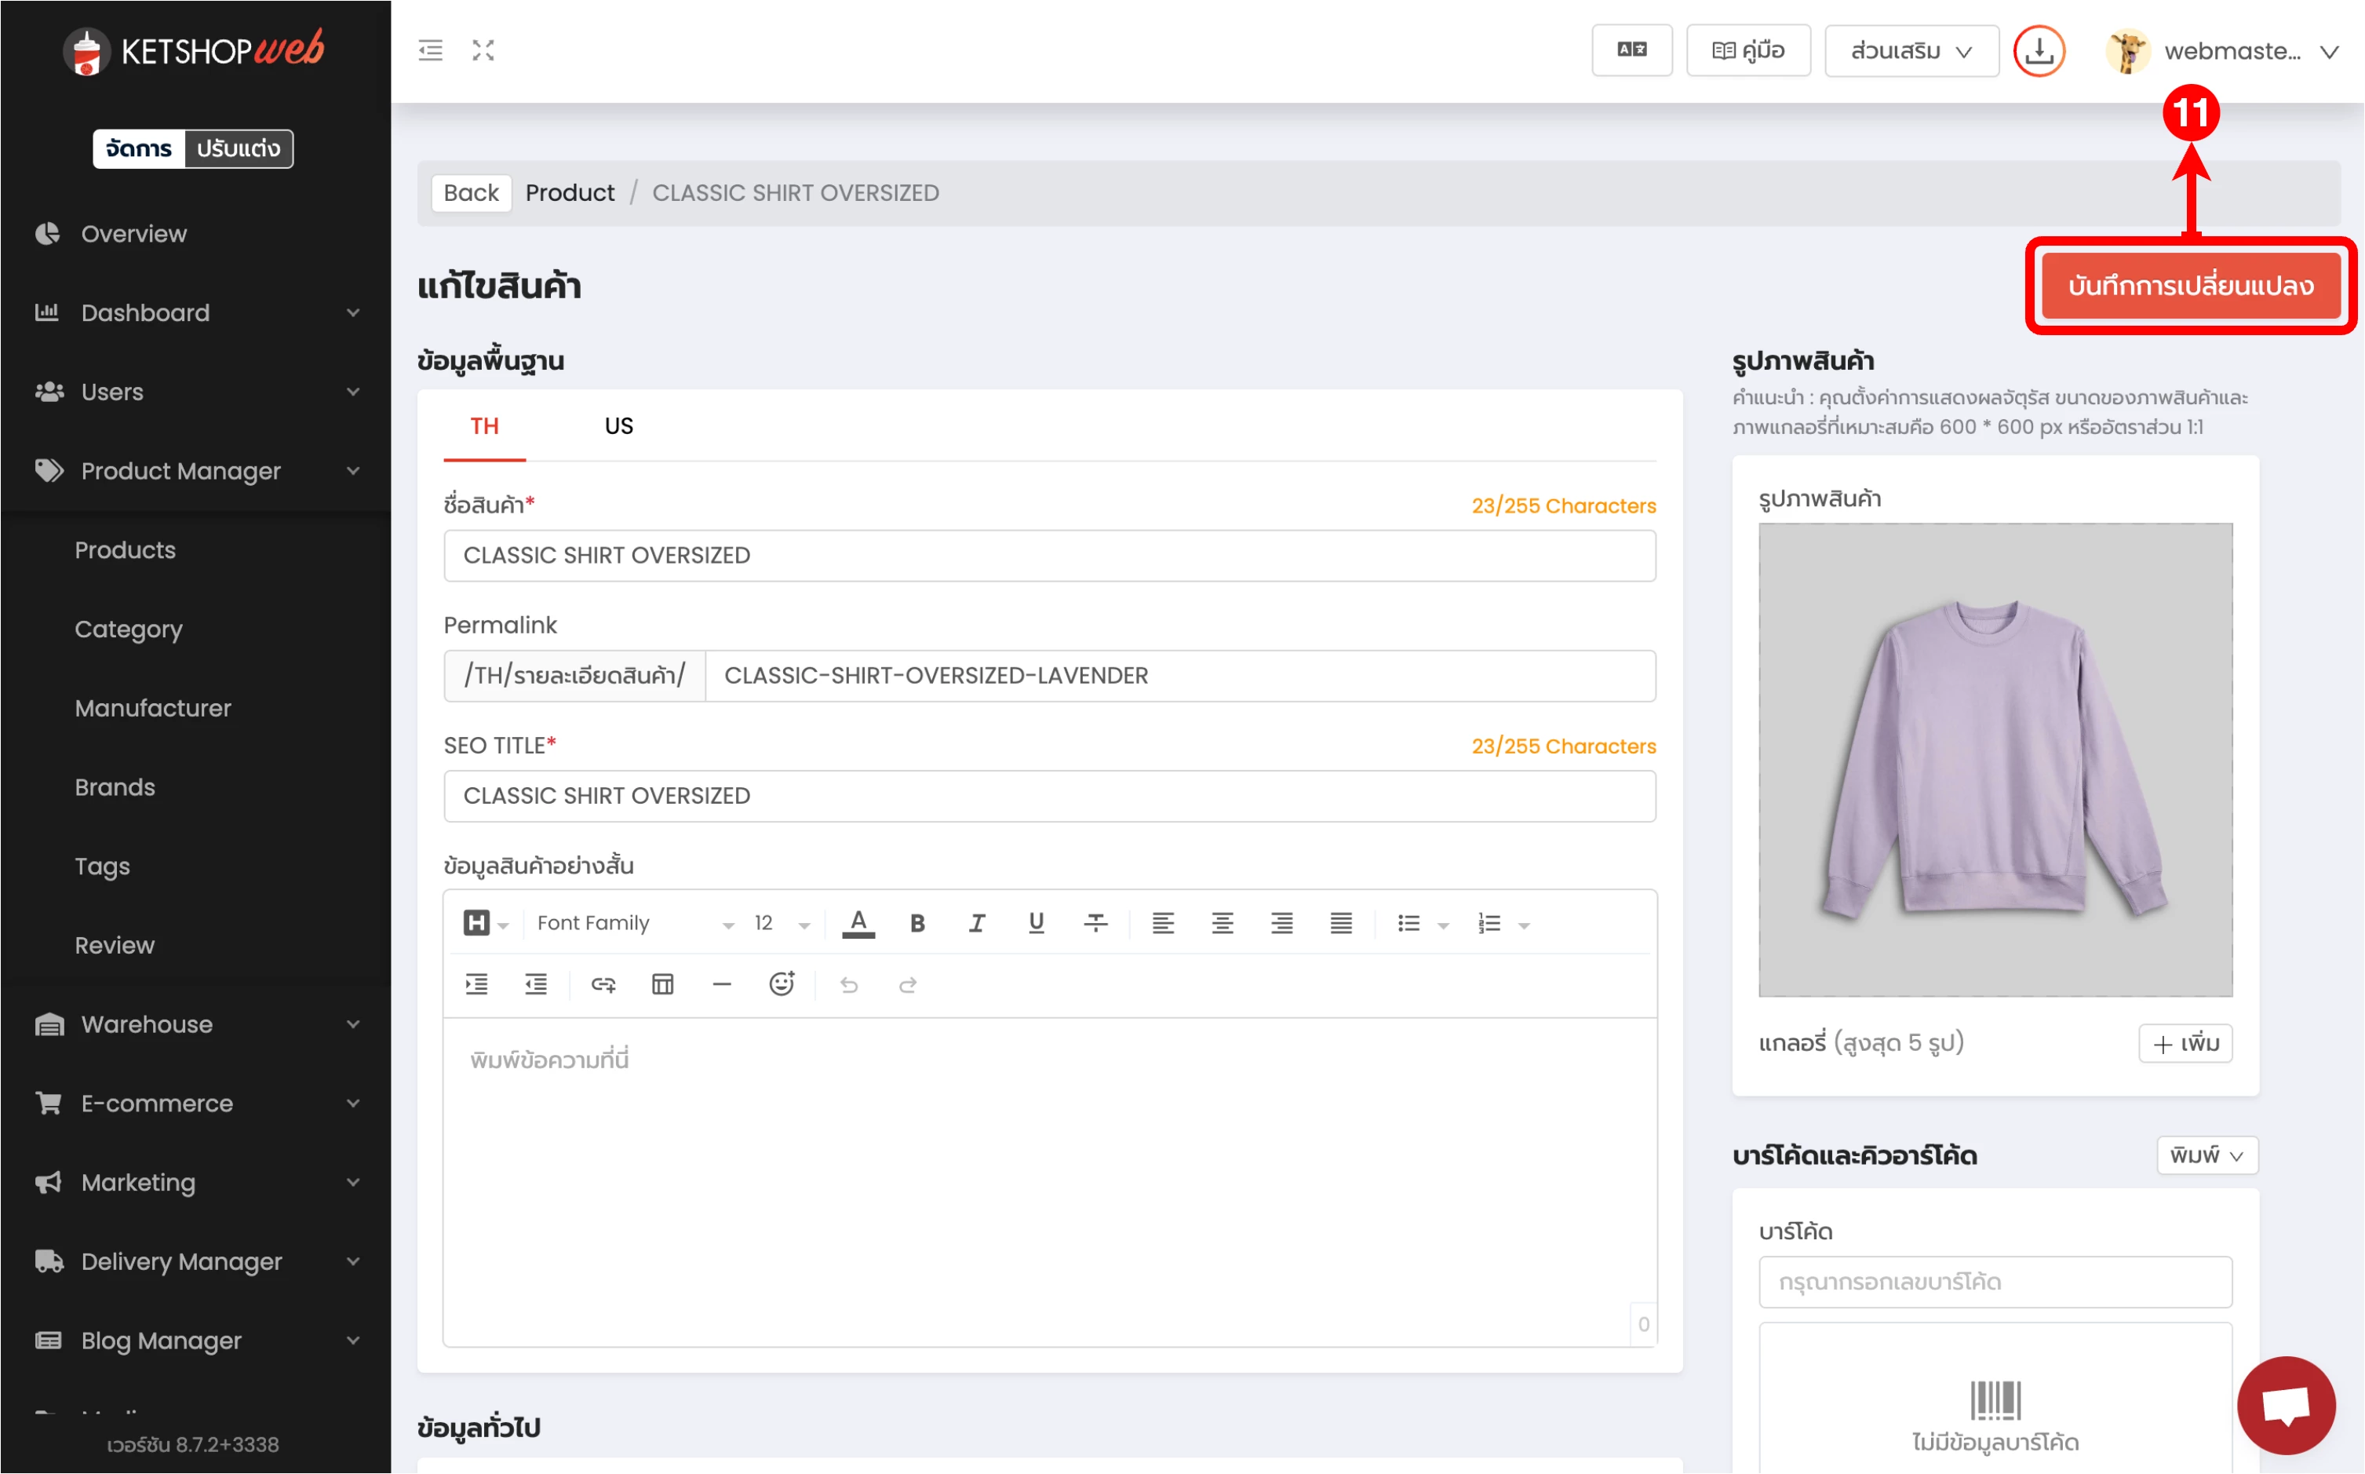Click the Italic formatting icon
Screen dimensions: 2365x1474
tap(976, 923)
